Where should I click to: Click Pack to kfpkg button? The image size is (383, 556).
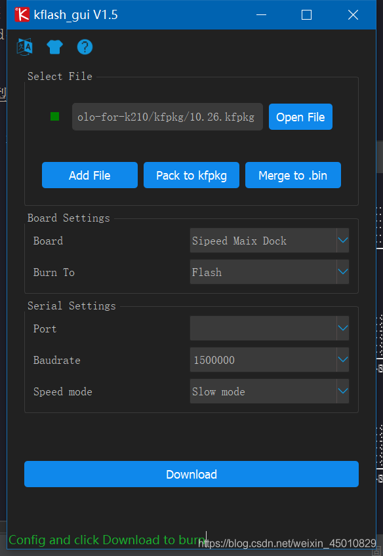tap(191, 175)
